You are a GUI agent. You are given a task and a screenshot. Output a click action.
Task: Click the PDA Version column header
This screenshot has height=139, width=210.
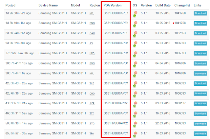coord(113,5)
